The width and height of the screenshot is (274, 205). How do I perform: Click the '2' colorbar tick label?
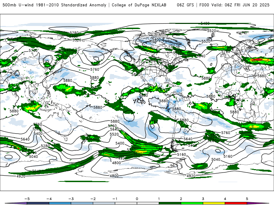tap(181, 199)
